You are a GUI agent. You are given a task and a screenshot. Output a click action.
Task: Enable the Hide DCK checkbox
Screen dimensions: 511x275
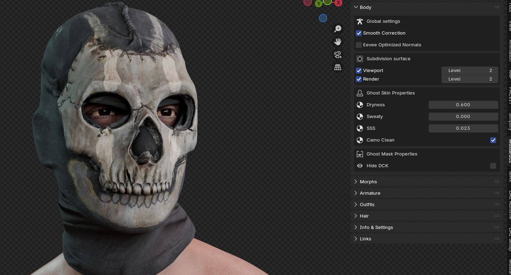click(493, 166)
